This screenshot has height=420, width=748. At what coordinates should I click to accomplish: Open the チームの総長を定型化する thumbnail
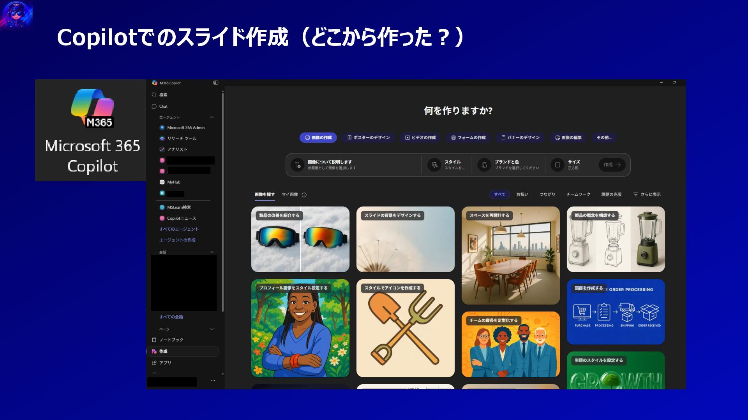point(511,344)
